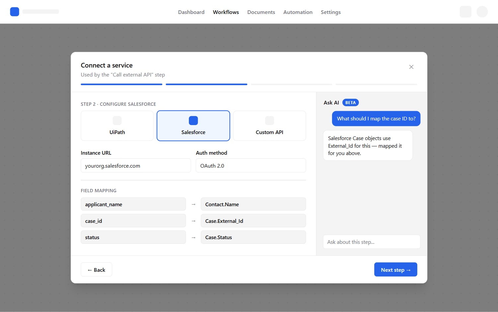
Task: Open the Auth method OAuth 2.0 field
Action: click(x=251, y=166)
